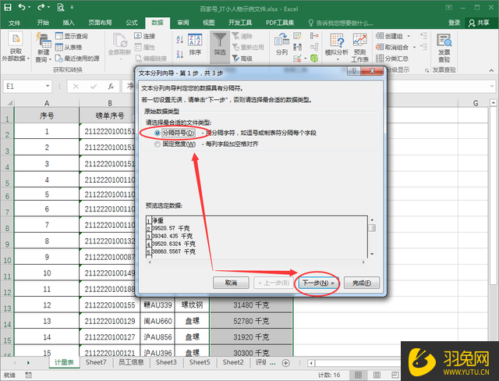This screenshot has width=499, height=381.
Task: Select the 固定宽度 (Fixed width) radio button
Action: (x=157, y=144)
